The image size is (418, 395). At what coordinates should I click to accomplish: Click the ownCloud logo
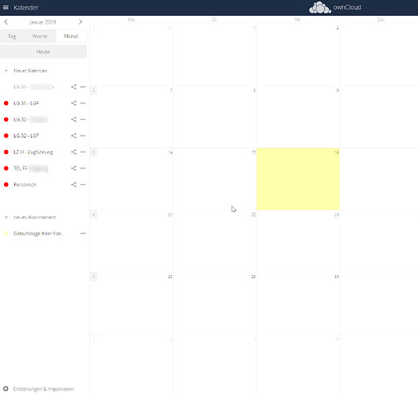pos(335,7)
